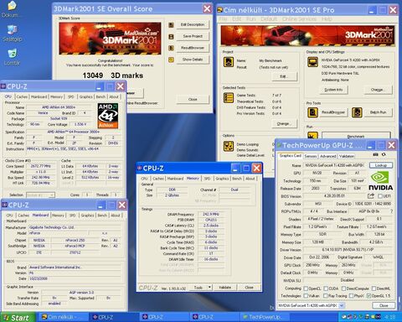The image size is (402, 322).
Task: Click the 13049 3D marks score text
Action: point(113,75)
